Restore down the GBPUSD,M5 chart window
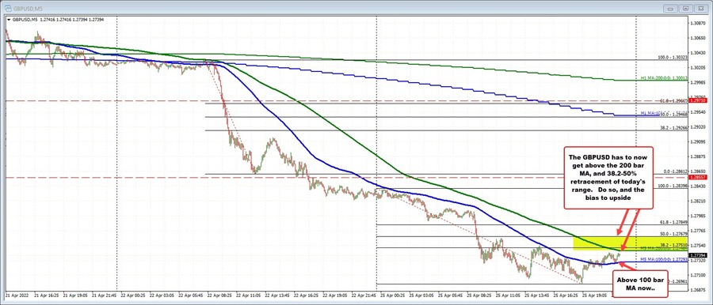Viewport: 713px width, 305px height. (687, 8)
